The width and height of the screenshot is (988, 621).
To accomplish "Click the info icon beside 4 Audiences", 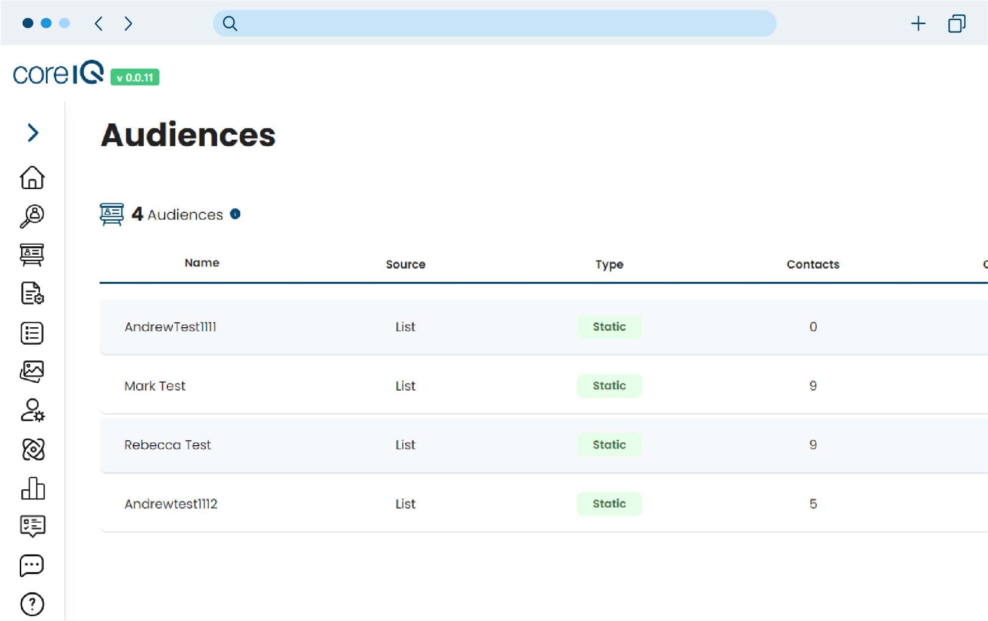I will [235, 214].
